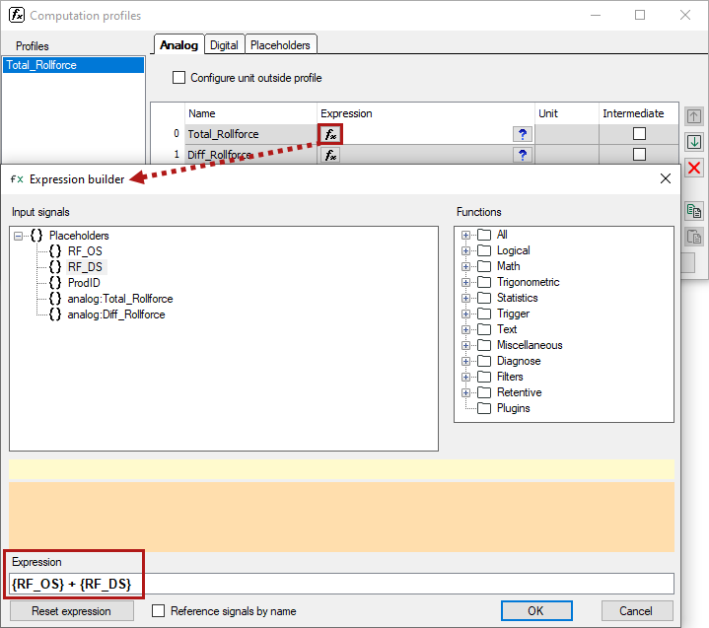The height and width of the screenshot is (628, 709).
Task: Expand the Logical functions category
Action: (465, 251)
